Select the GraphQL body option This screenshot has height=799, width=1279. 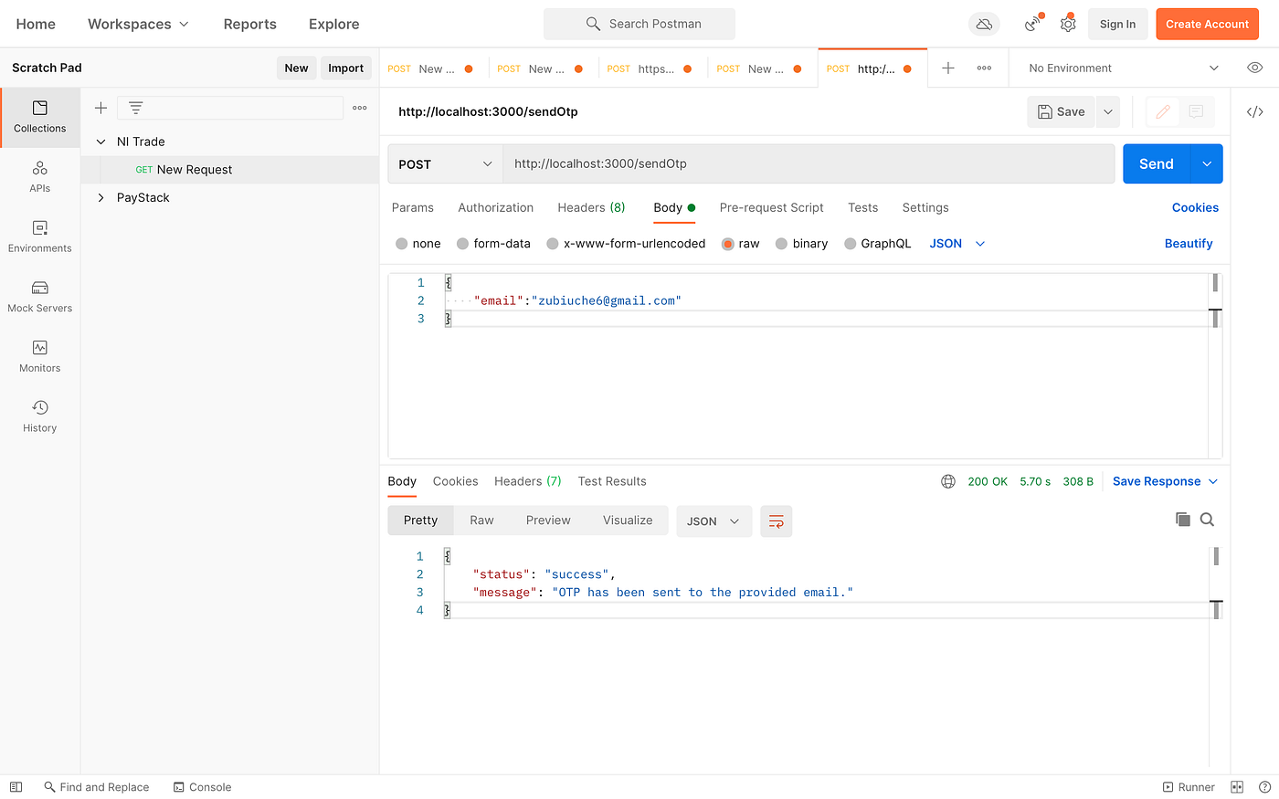(877, 243)
